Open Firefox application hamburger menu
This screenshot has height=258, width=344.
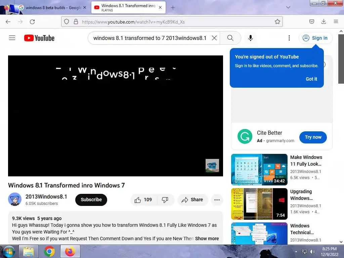(x=336, y=21)
